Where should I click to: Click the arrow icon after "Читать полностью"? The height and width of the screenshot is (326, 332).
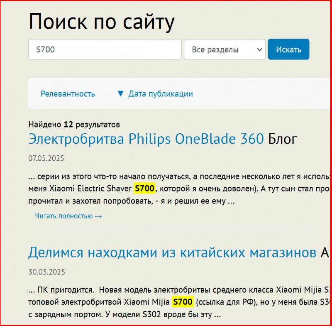pyautogui.click(x=98, y=216)
